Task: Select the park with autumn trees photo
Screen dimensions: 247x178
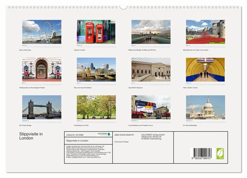Action: click(96, 107)
